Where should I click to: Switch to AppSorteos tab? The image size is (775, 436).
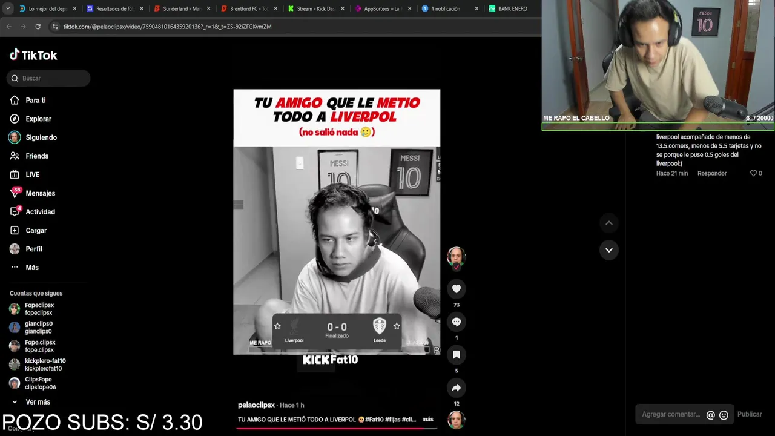(x=383, y=8)
